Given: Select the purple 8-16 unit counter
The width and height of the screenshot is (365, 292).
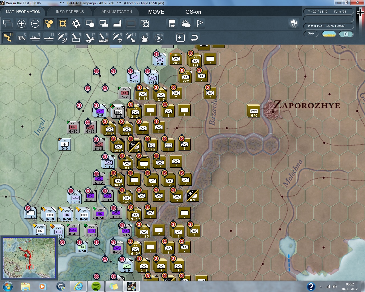Looking at the screenshot, I should [x=117, y=248].
